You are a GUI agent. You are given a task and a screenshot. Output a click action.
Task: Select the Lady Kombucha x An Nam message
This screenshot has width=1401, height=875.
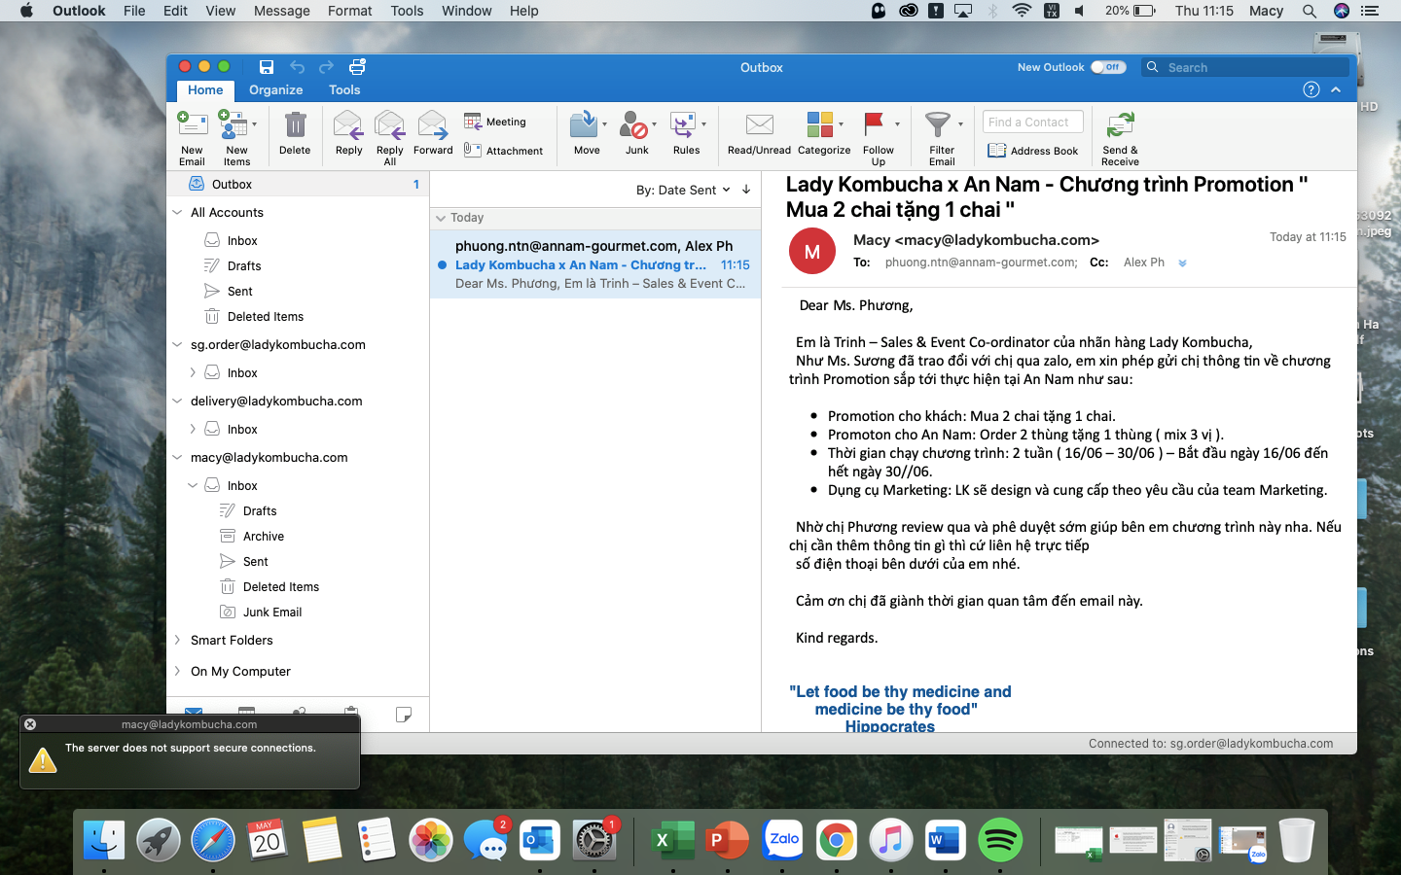(595, 264)
